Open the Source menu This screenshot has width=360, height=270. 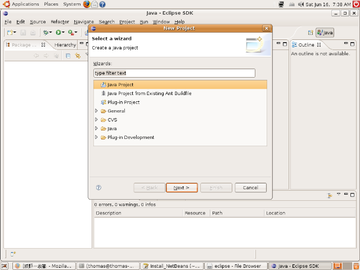(38, 22)
